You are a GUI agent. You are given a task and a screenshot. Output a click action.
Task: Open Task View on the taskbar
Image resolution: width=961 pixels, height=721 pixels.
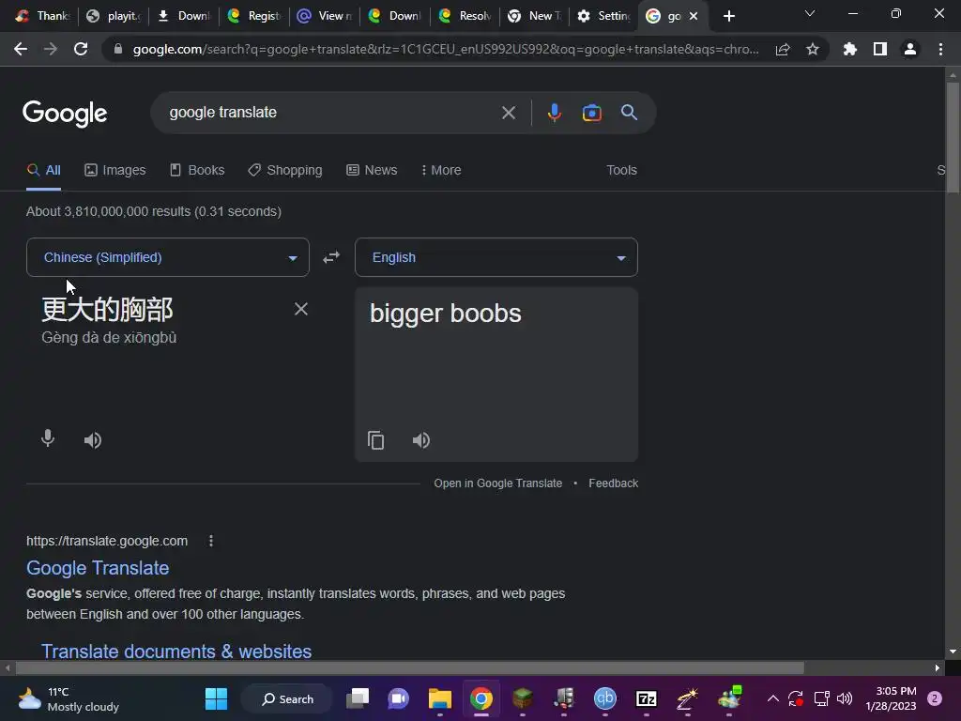[x=358, y=698]
